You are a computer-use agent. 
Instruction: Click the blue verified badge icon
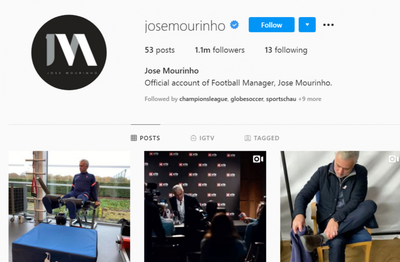[234, 25]
